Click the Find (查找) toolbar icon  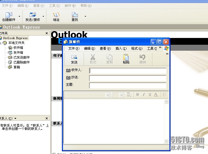[75, 17]
